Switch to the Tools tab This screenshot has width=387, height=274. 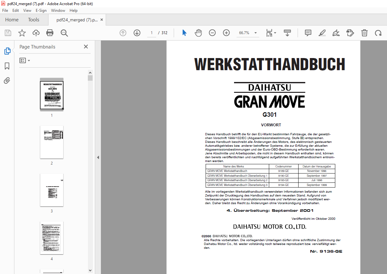34,20
